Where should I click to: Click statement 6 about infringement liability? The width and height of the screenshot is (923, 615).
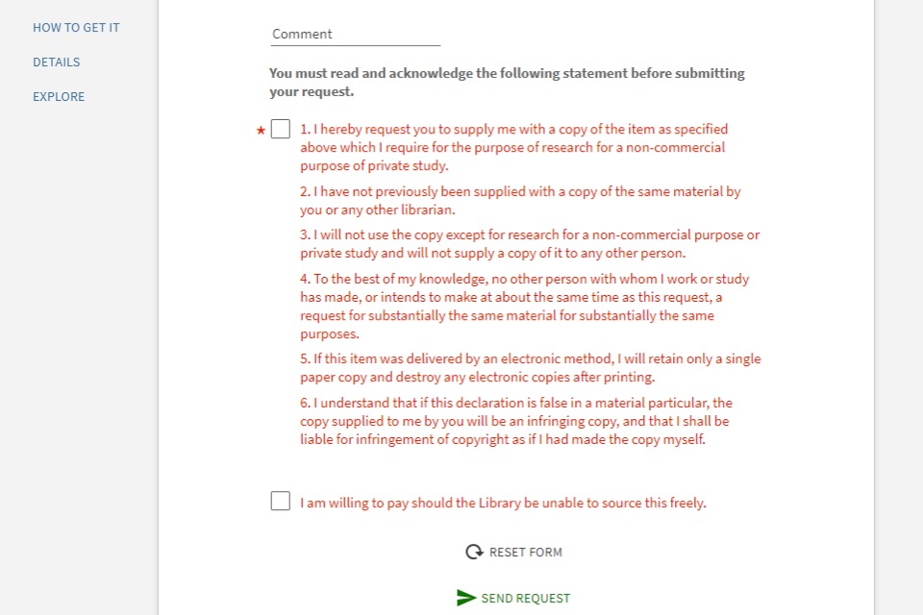pos(515,421)
